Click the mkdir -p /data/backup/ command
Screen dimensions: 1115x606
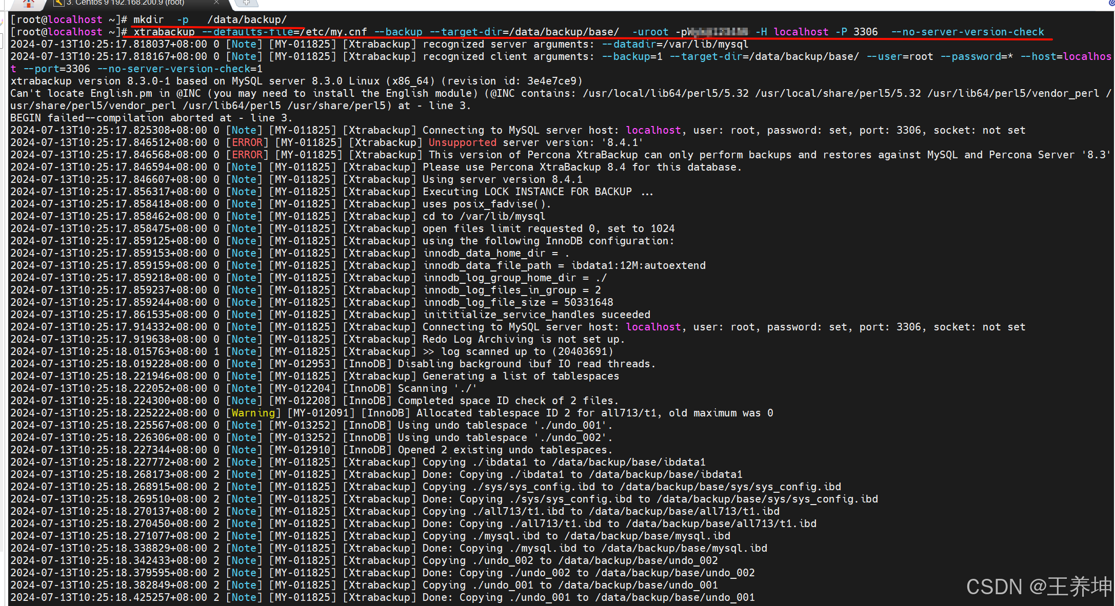(x=210, y=19)
